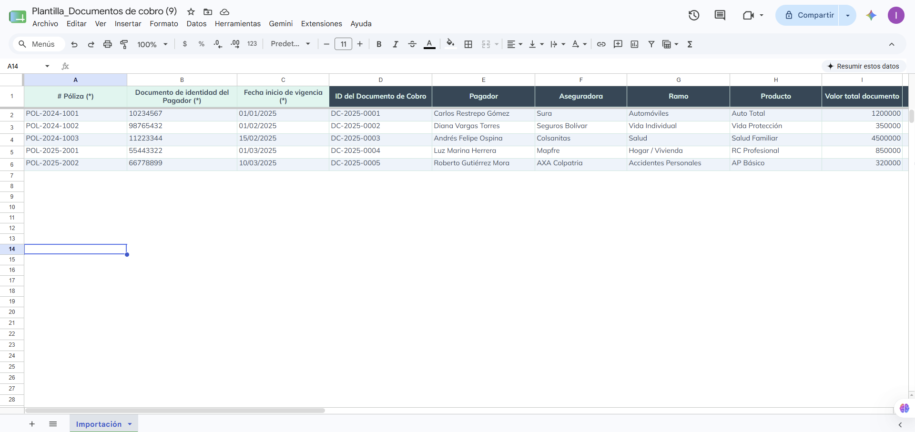Toggle bold formatting
915x432 pixels.
(x=379, y=44)
